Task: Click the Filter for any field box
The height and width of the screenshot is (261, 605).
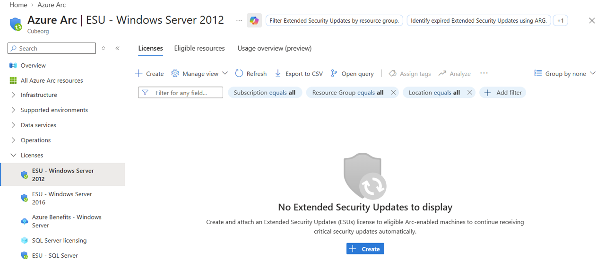Action: 181,93
